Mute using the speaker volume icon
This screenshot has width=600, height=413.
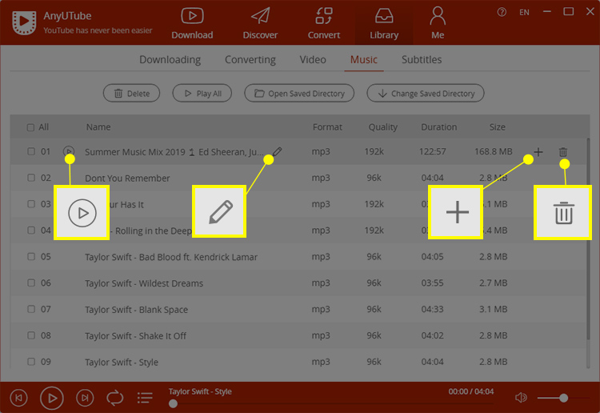coord(521,398)
